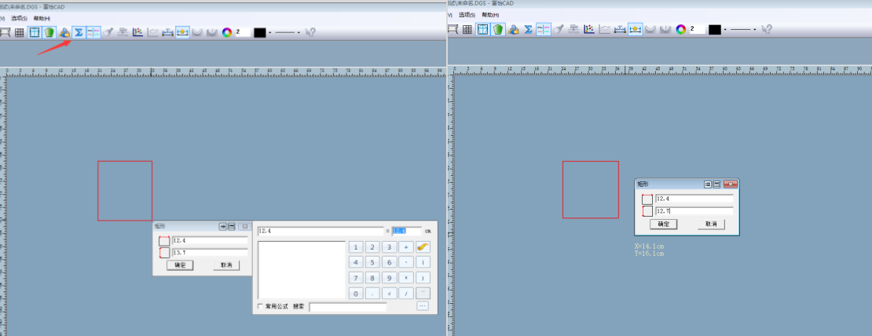Open the line style dropdown in right toolbar
The height and width of the screenshot is (336, 872).
point(755,29)
